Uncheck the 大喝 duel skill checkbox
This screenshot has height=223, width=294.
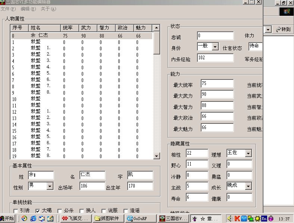click(x=37, y=211)
